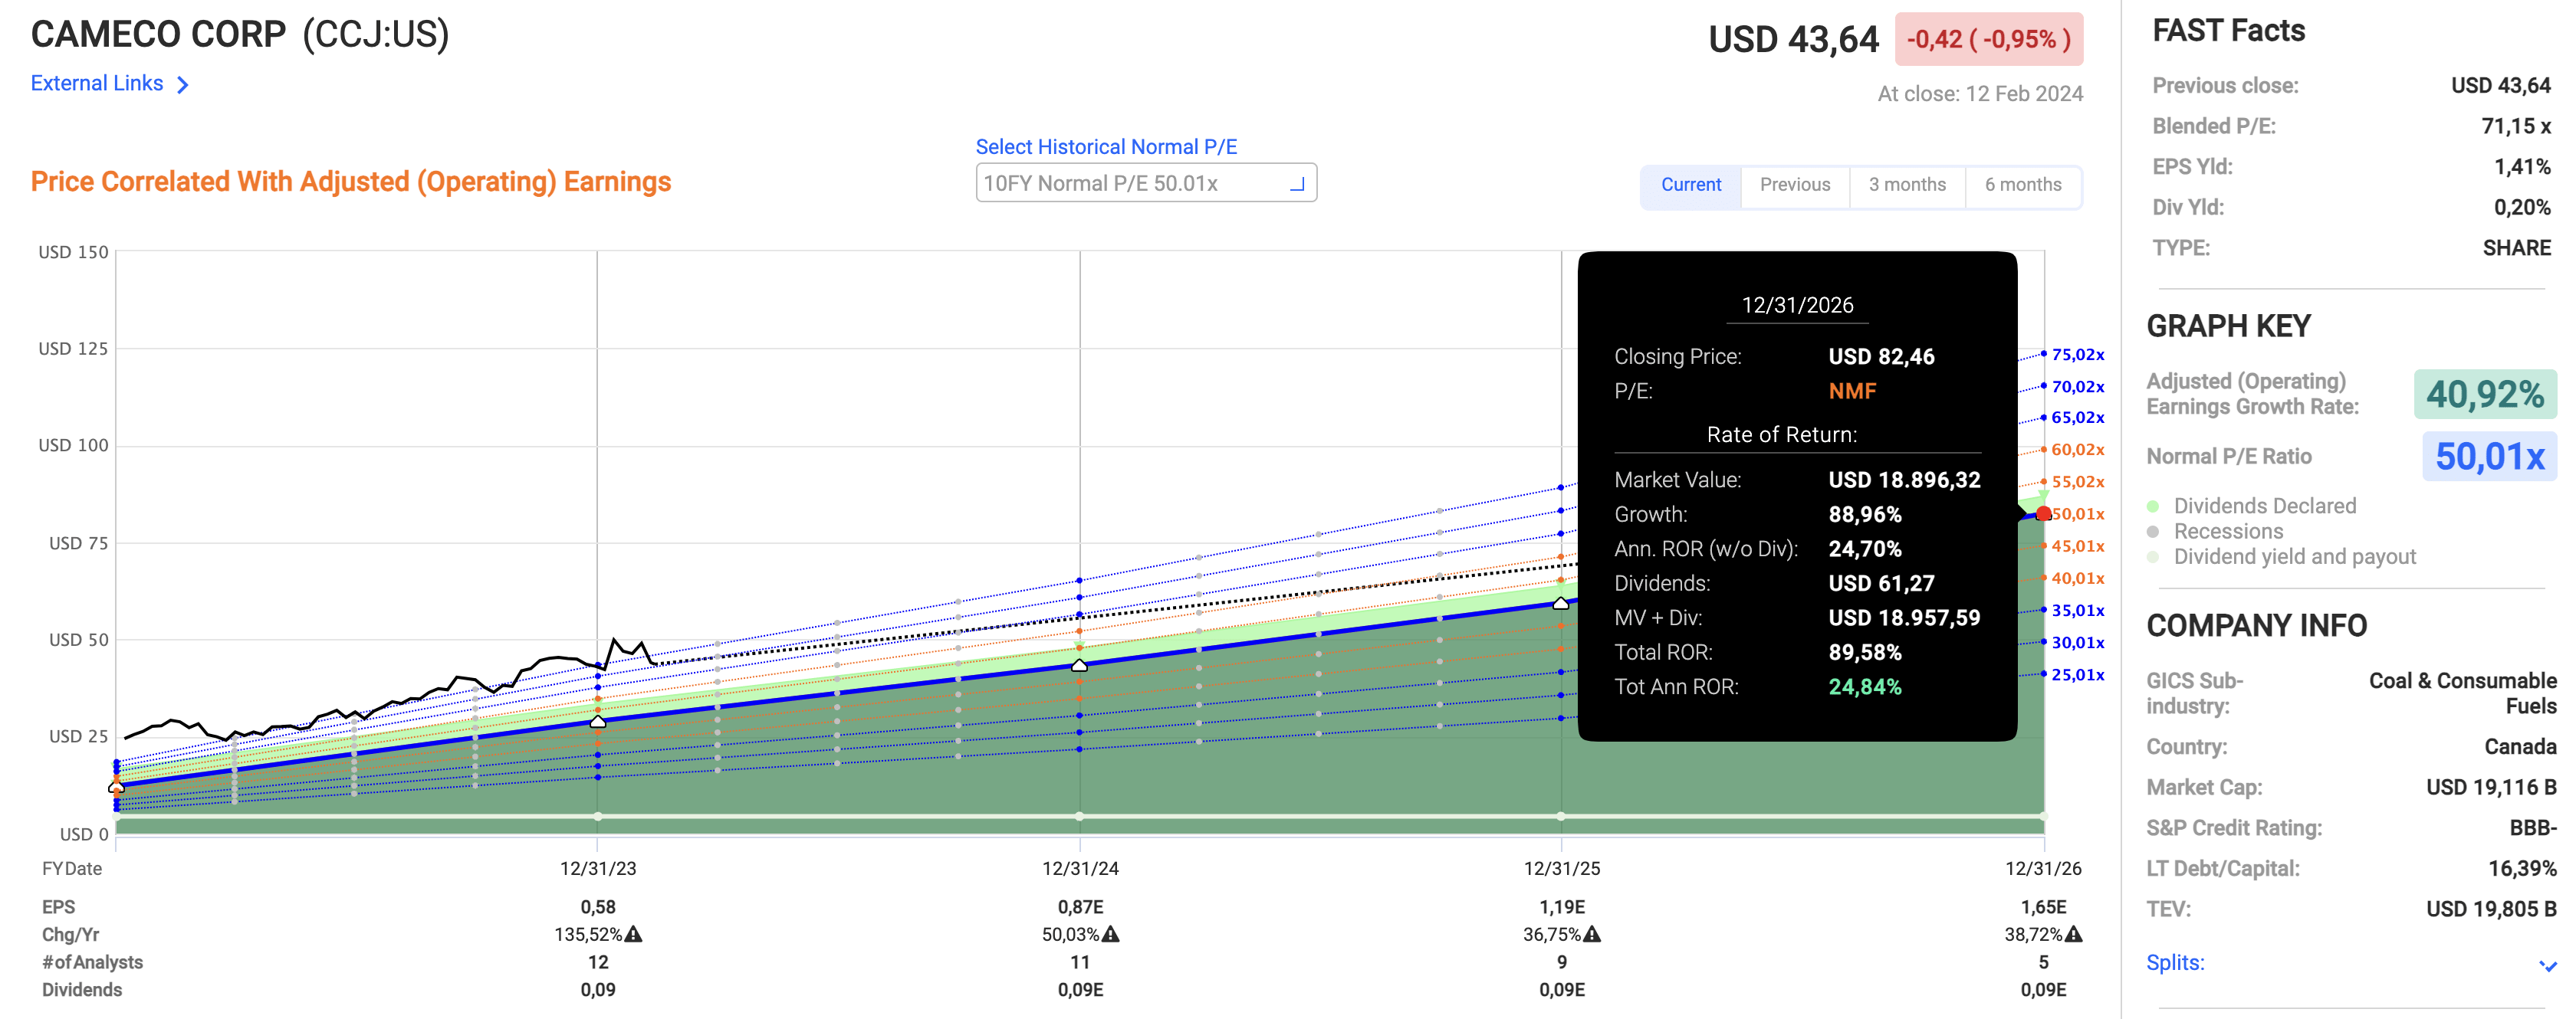This screenshot has height=1019, width=2576.
Task: Click warning triangle next to 38,72% change
Action: point(2073,934)
